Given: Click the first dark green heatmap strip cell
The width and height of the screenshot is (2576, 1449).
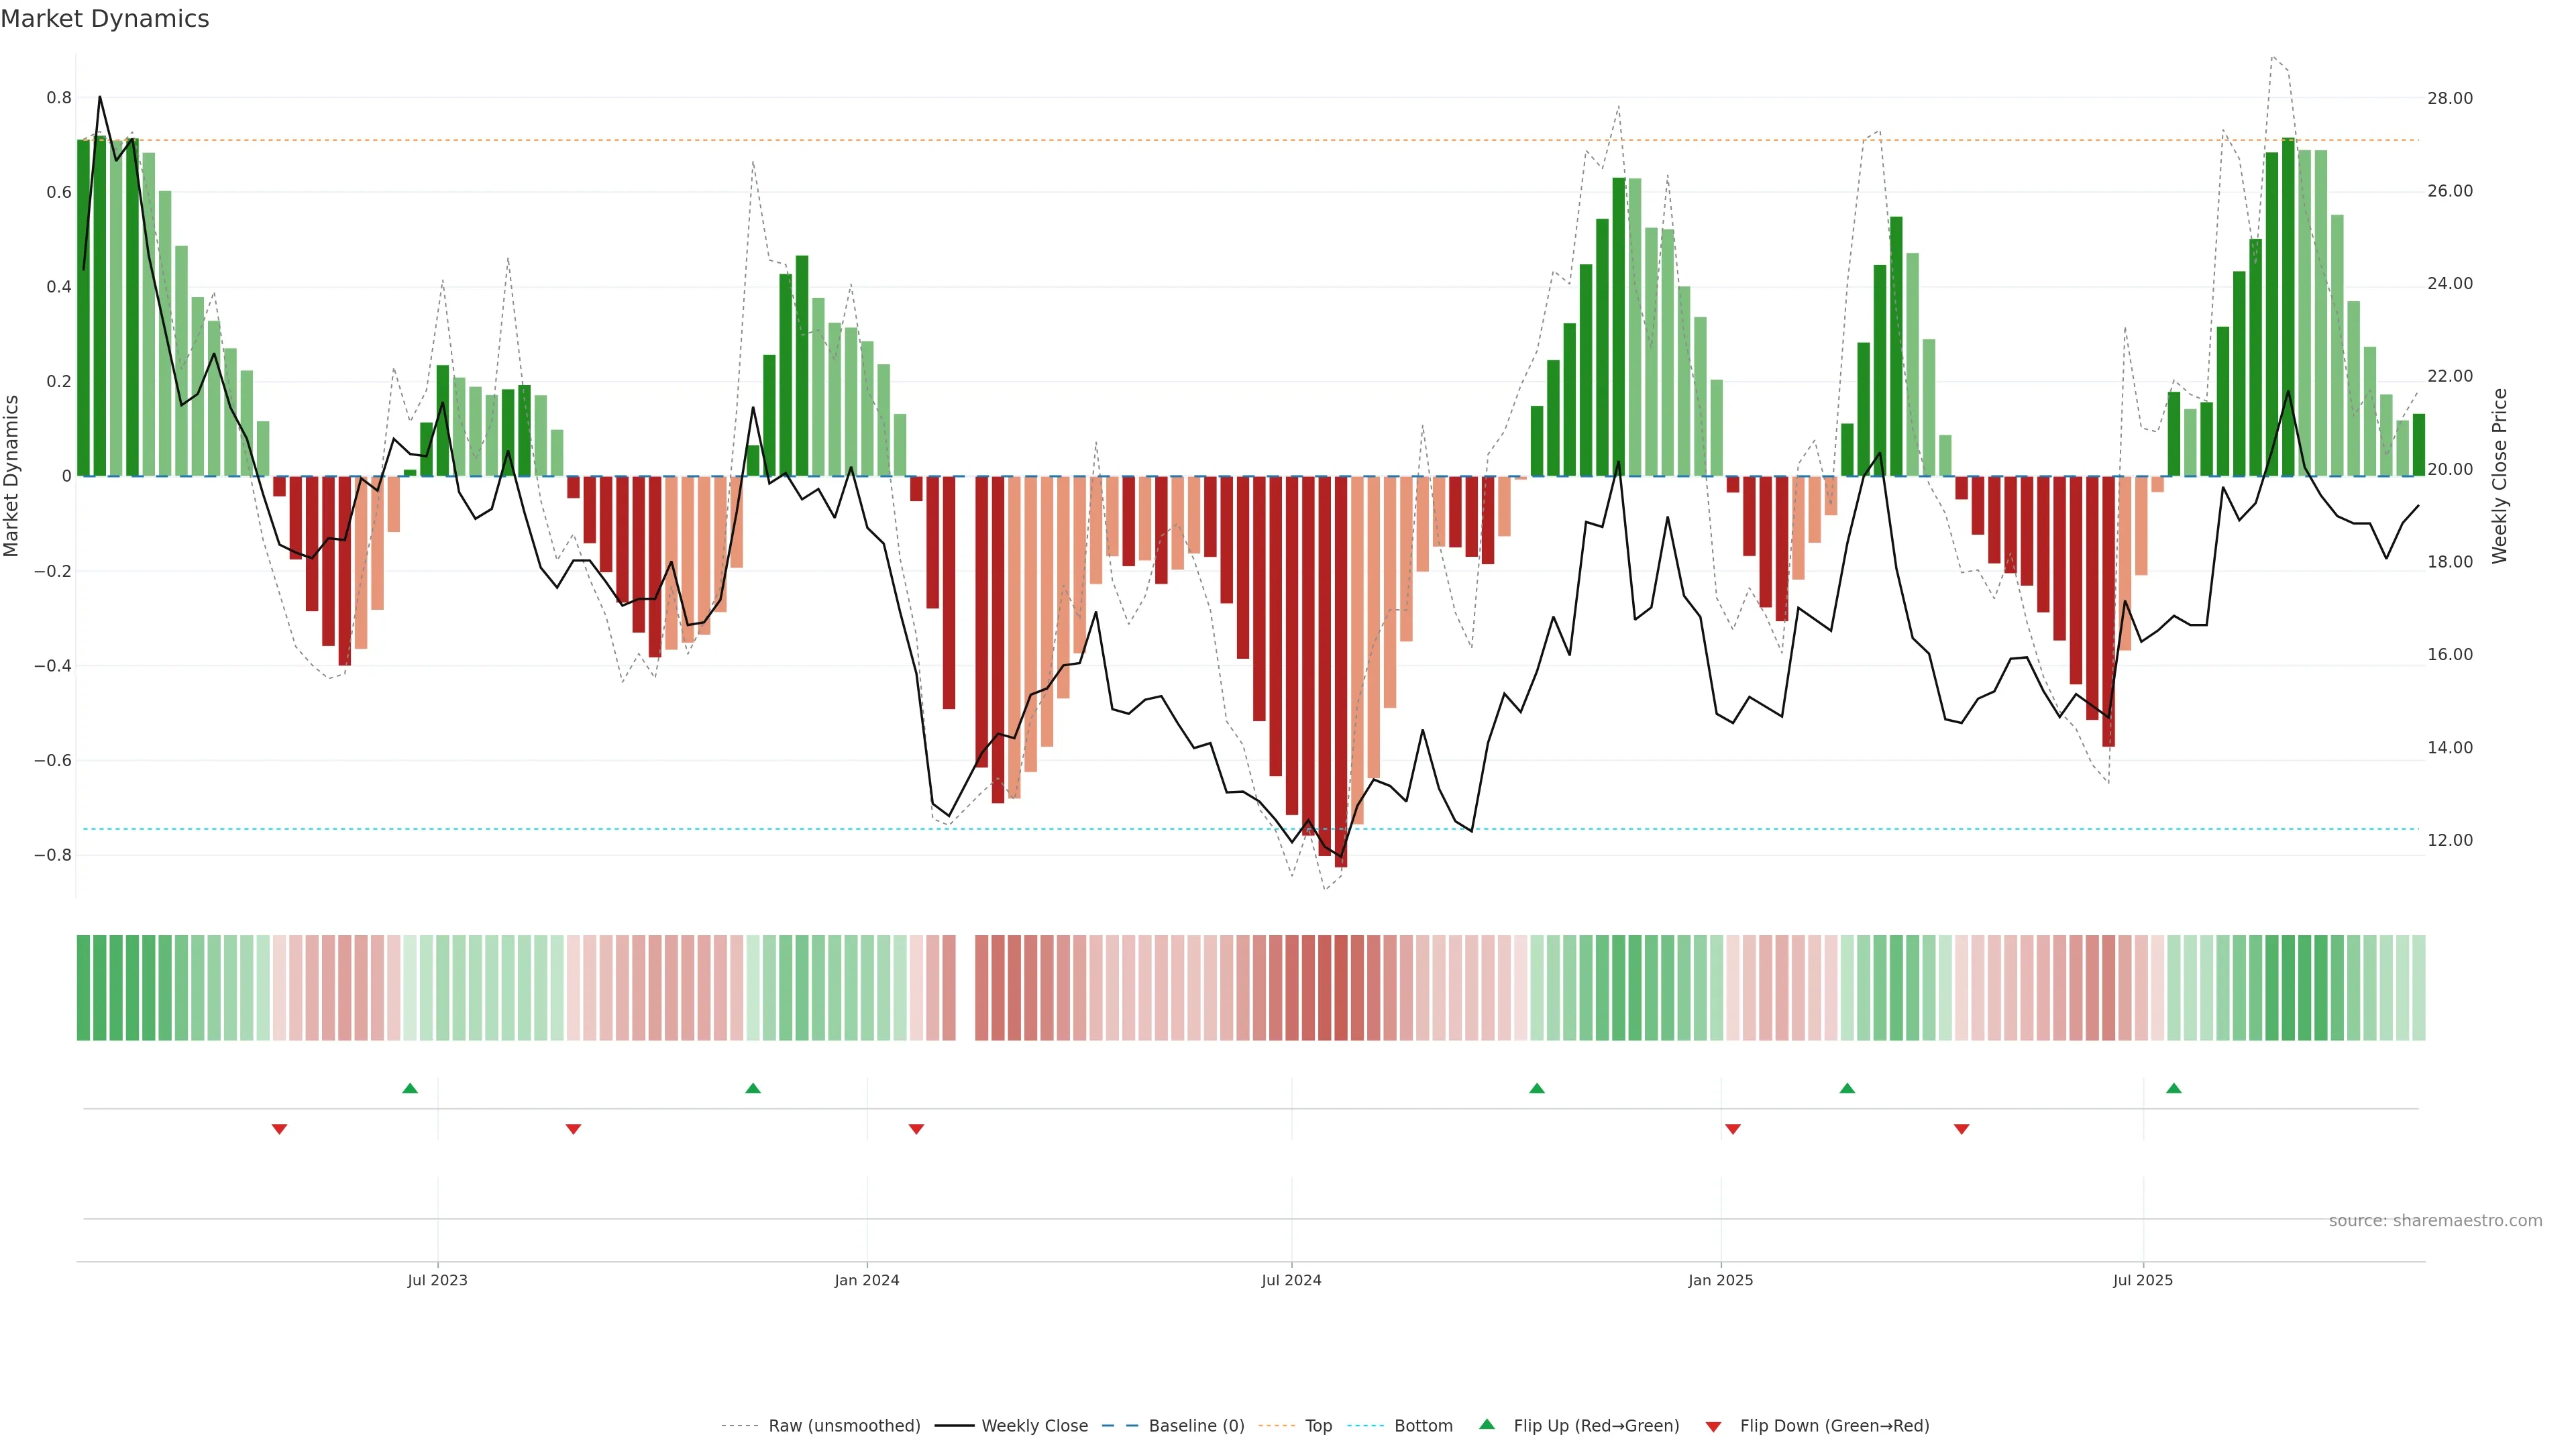Looking at the screenshot, I should tap(83, 987).
